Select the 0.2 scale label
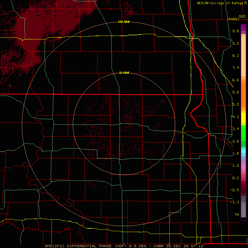The height and width of the screenshot is (248, 248). point(236,178)
